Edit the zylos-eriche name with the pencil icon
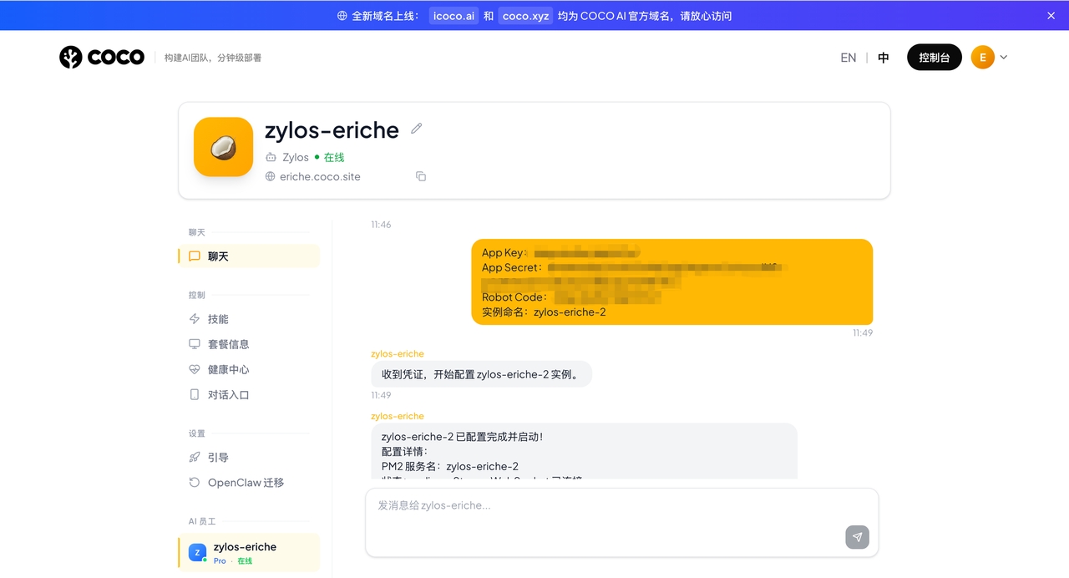The width and height of the screenshot is (1069, 578). 417,129
